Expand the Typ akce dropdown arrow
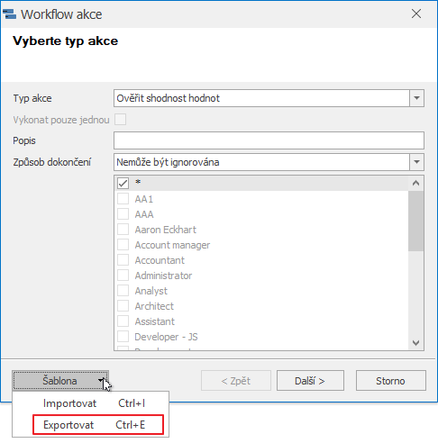 [x=416, y=98]
